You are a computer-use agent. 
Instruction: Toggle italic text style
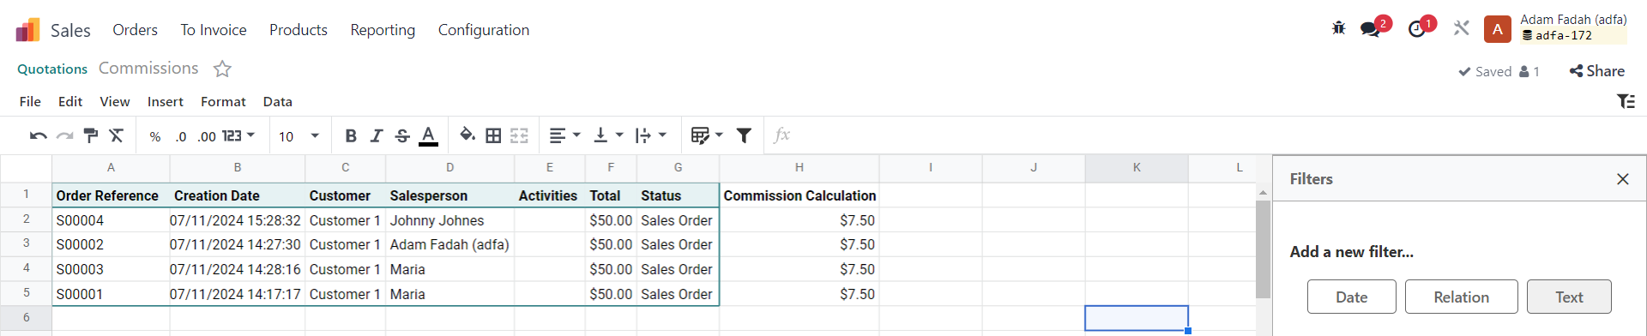(x=377, y=135)
